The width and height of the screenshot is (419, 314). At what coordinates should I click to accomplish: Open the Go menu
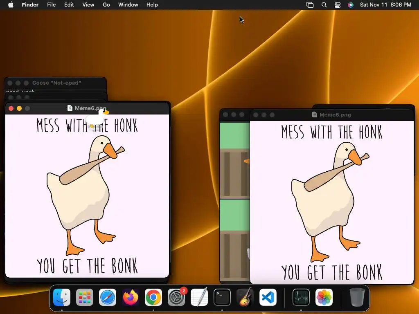coord(106,5)
